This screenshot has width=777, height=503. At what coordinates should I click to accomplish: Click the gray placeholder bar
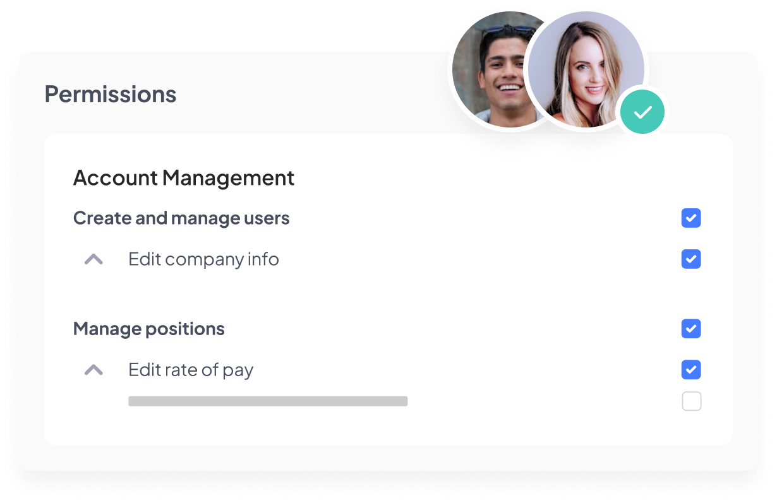(268, 401)
